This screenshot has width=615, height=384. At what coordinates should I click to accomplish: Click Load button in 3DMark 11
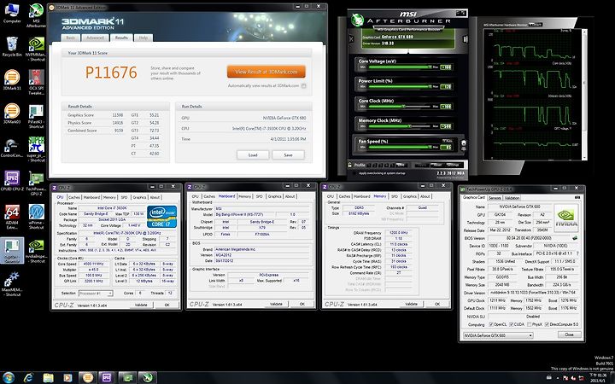point(253,155)
